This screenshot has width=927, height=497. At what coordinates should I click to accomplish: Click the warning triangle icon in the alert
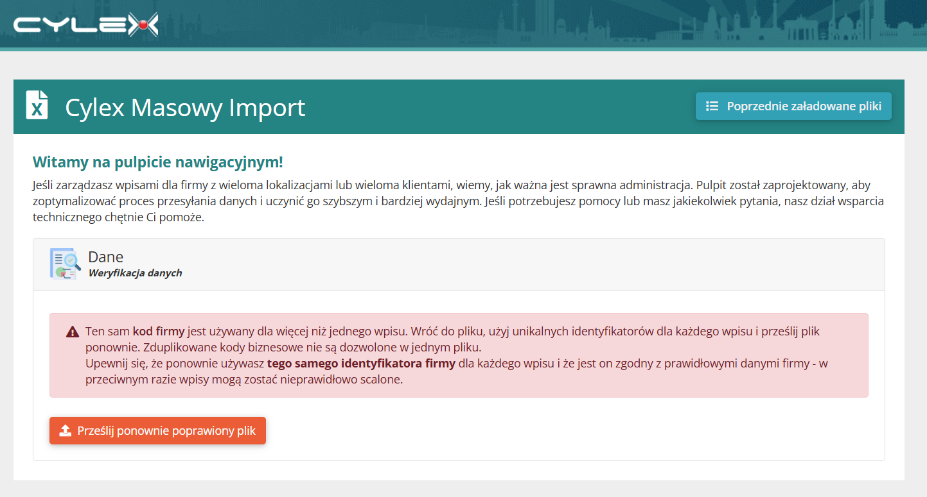point(72,332)
